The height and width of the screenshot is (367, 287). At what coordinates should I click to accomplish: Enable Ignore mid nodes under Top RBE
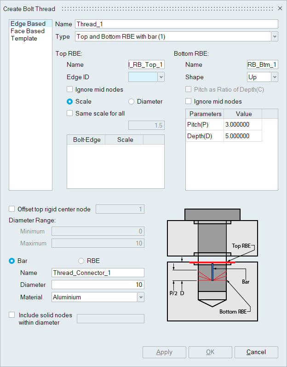[x=70, y=89]
